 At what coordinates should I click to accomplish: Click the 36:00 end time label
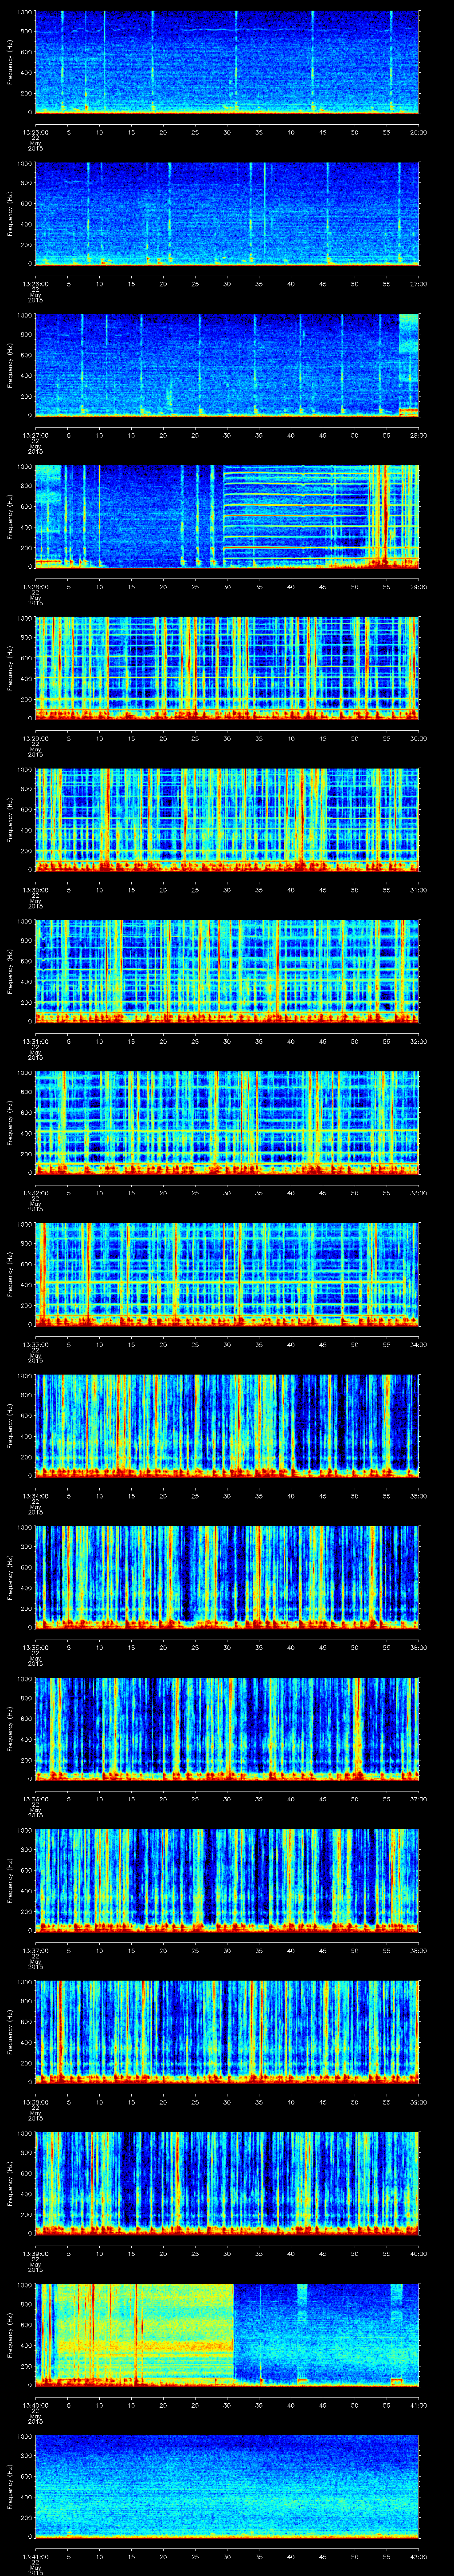coord(419,1647)
